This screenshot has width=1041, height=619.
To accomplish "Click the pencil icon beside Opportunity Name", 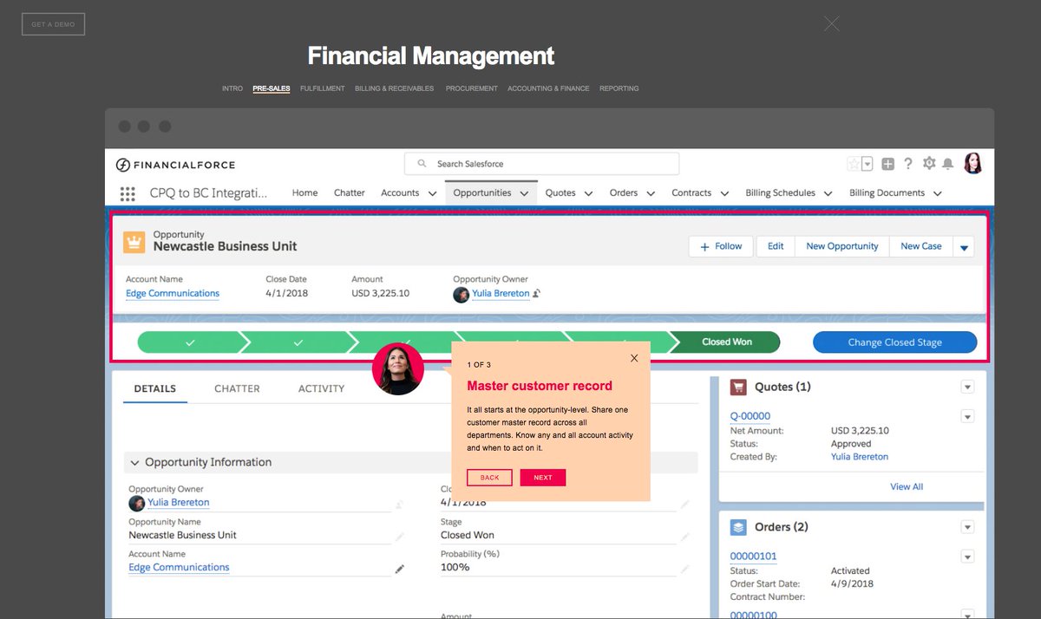I will 400,537.
